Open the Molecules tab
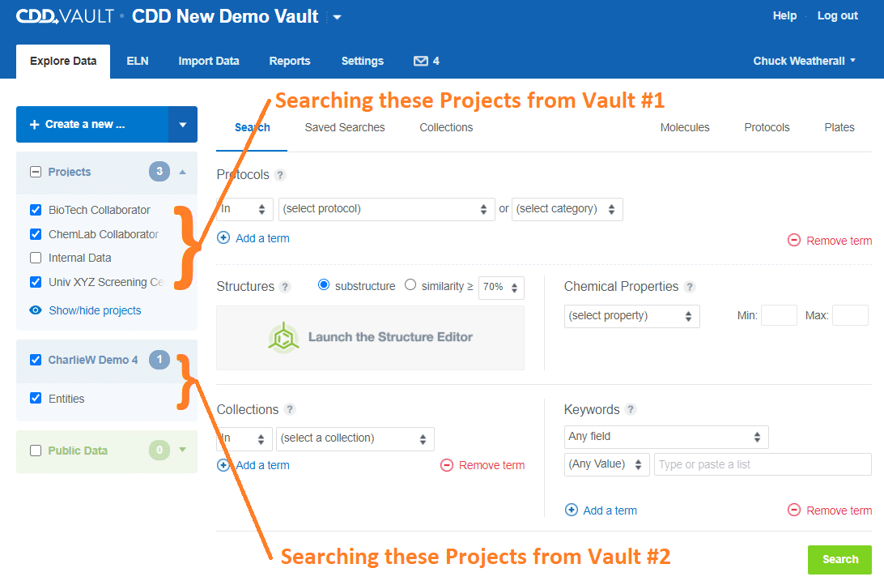 (685, 127)
